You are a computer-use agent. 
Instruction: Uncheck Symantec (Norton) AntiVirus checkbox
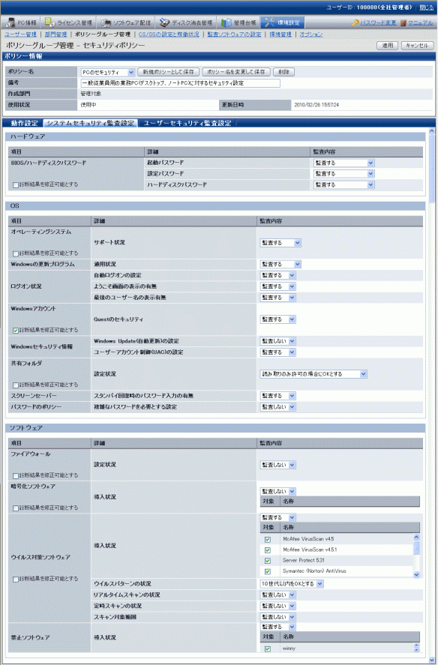268,571
